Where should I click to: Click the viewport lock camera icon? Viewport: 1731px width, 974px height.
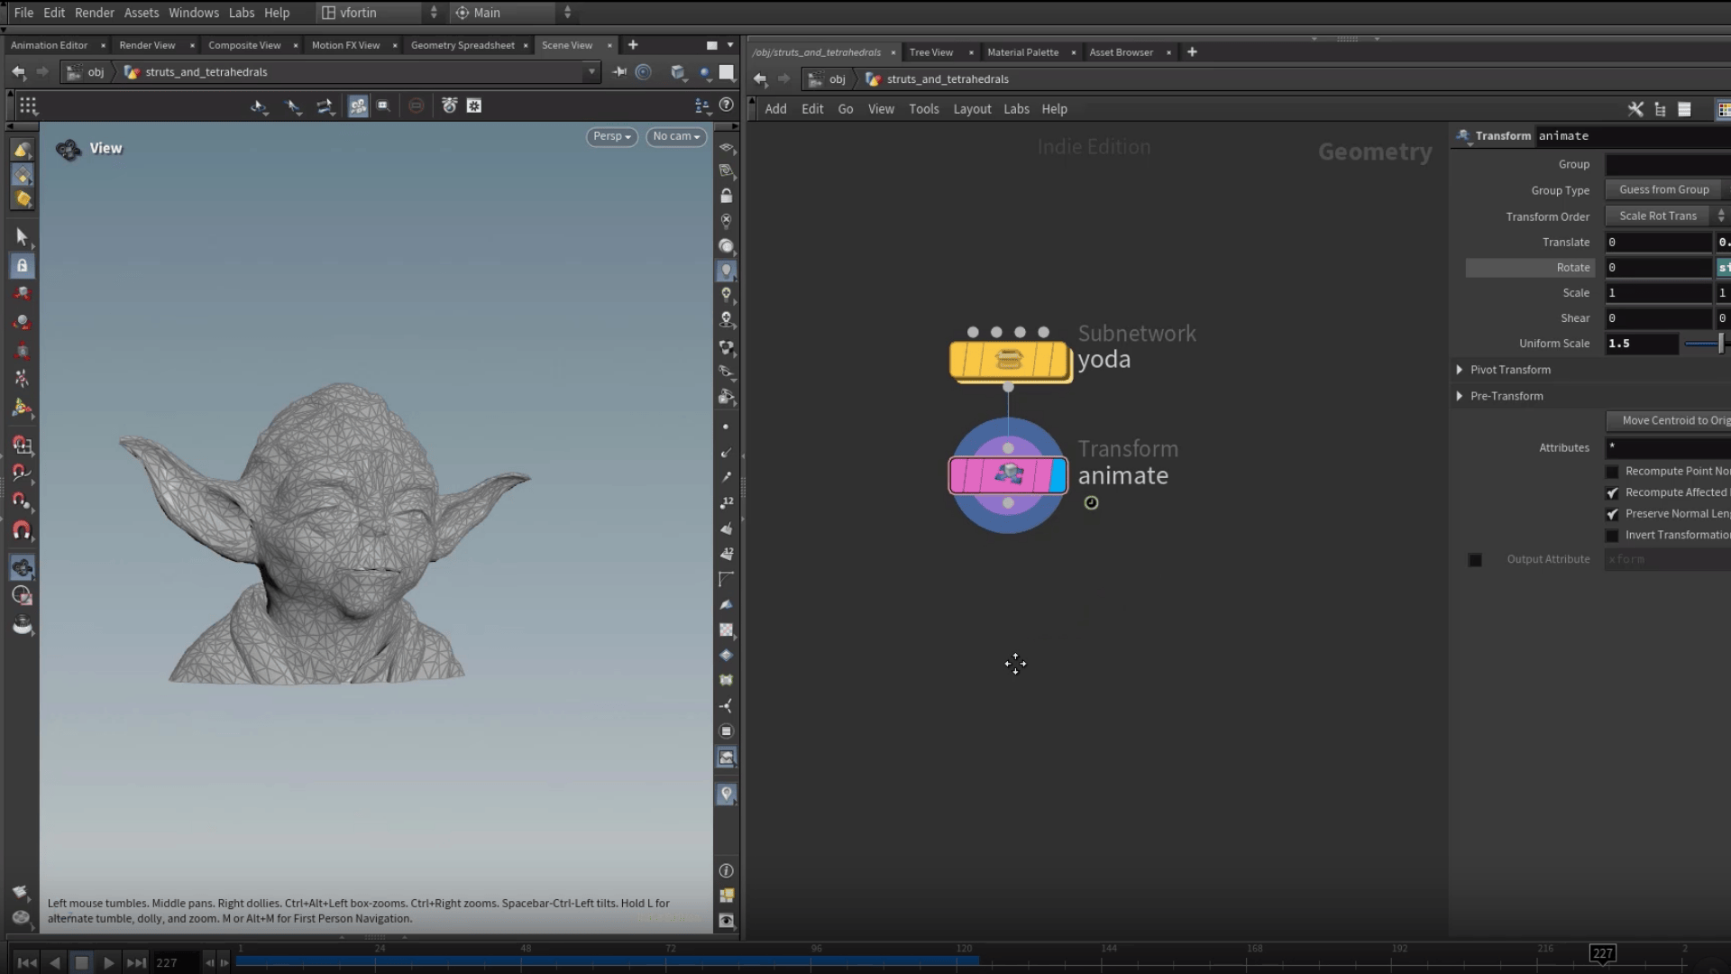tap(726, 196)
